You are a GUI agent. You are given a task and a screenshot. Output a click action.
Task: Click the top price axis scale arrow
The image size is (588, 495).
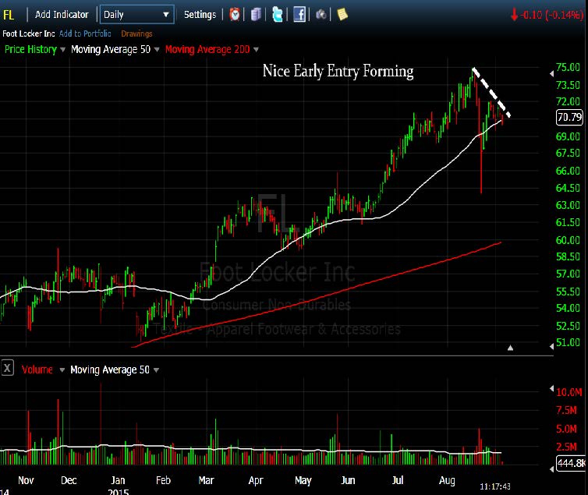tap(551, 74)
